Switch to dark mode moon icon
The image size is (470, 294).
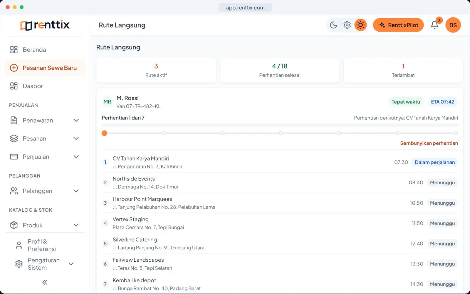click(333, 25)
